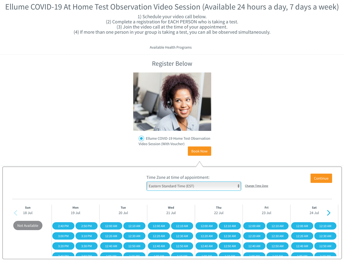This screenshot has height=262, width=344.
Task: Click the Book Now button
Action: tap(199, 151)
